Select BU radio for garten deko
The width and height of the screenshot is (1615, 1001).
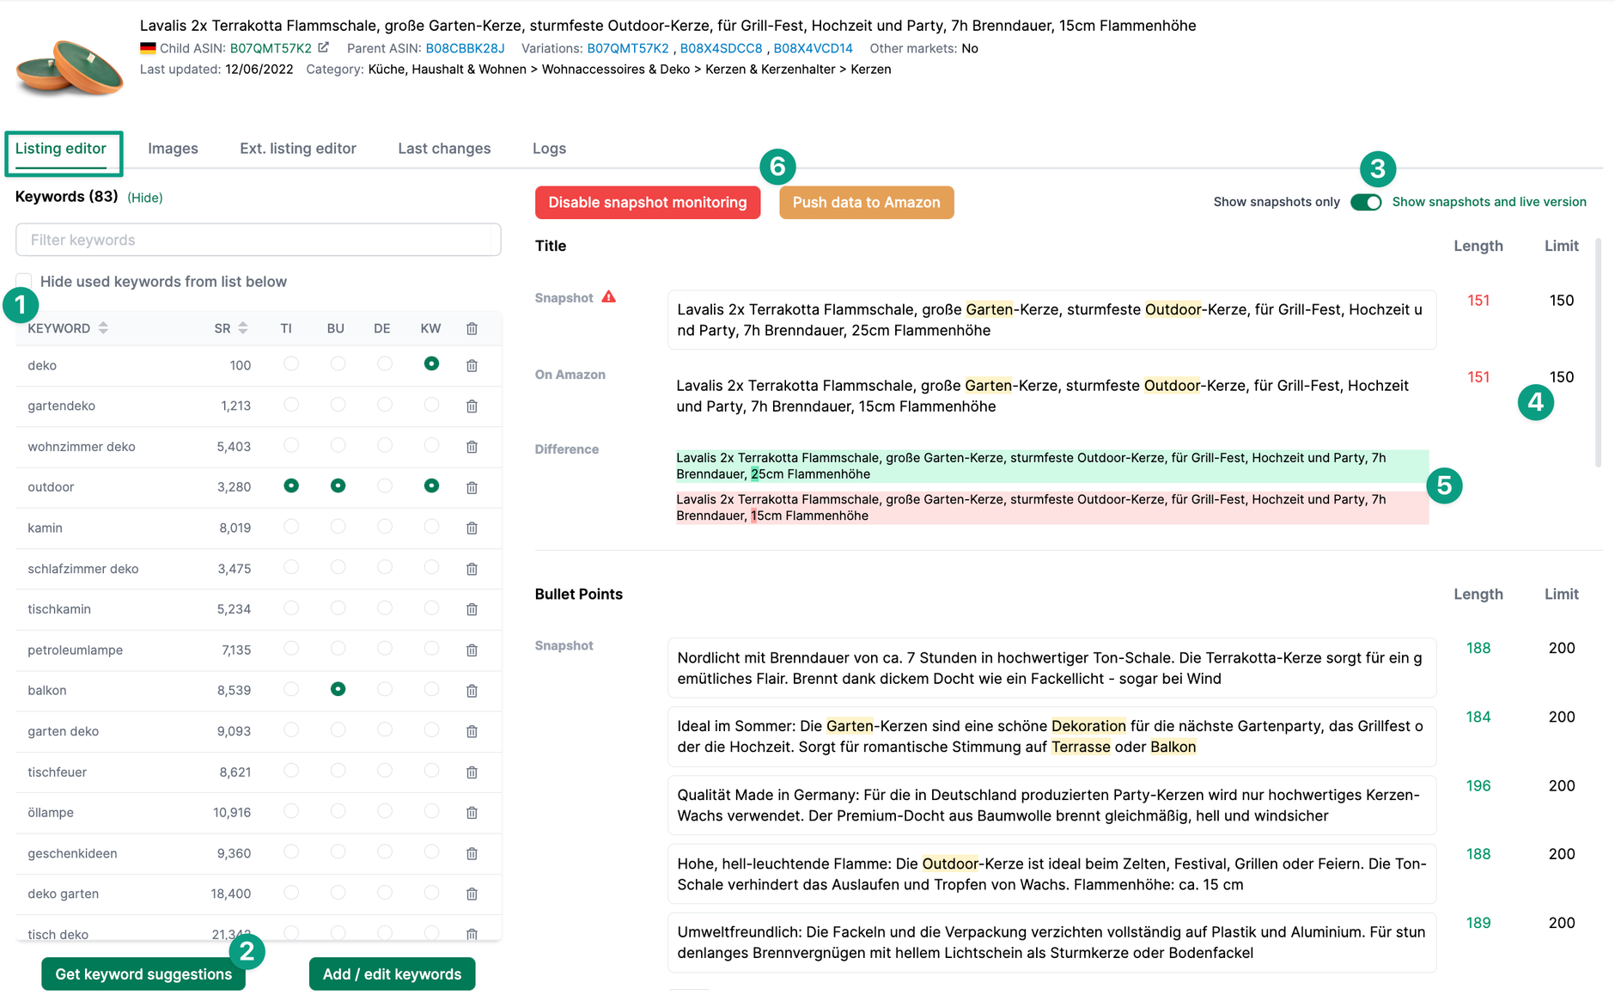338,730
